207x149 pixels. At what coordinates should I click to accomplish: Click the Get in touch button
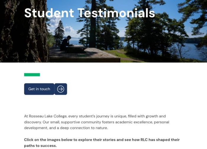[x=39, y=89]
